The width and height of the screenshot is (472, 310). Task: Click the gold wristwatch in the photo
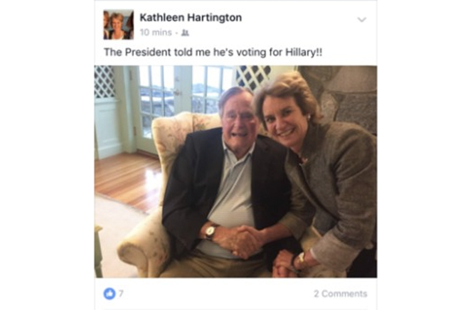coord(211,231)
